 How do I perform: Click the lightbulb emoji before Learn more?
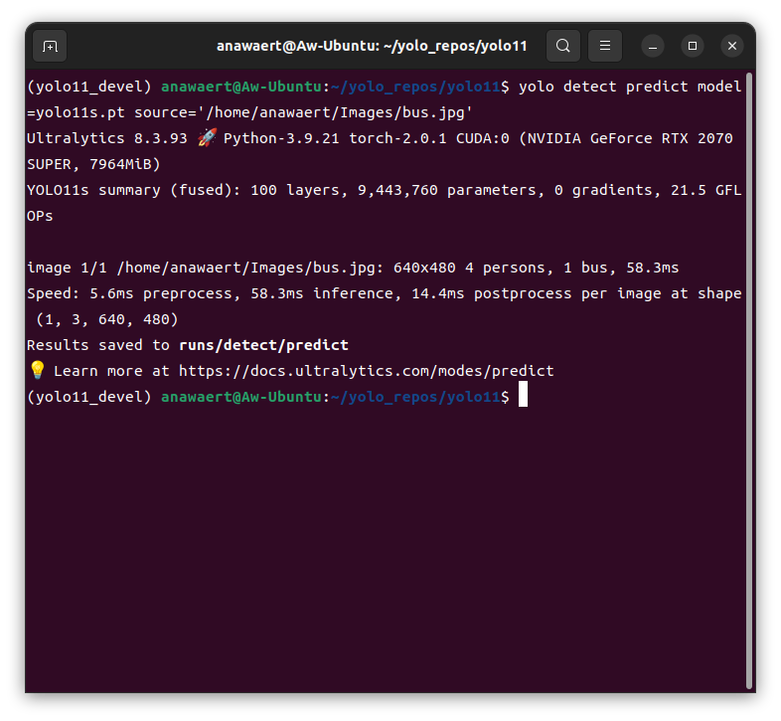coord(37,370)
